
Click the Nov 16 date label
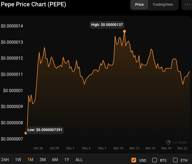[150, 148]
